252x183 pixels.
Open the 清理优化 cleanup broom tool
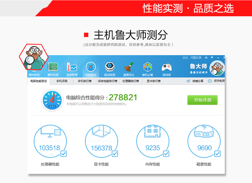[x=129, y=69]
